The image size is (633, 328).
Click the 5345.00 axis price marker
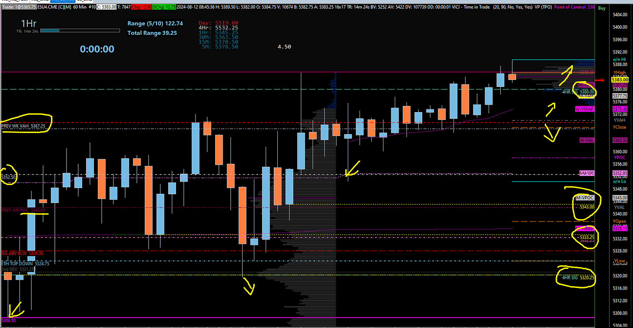click(x=620, y=198)
